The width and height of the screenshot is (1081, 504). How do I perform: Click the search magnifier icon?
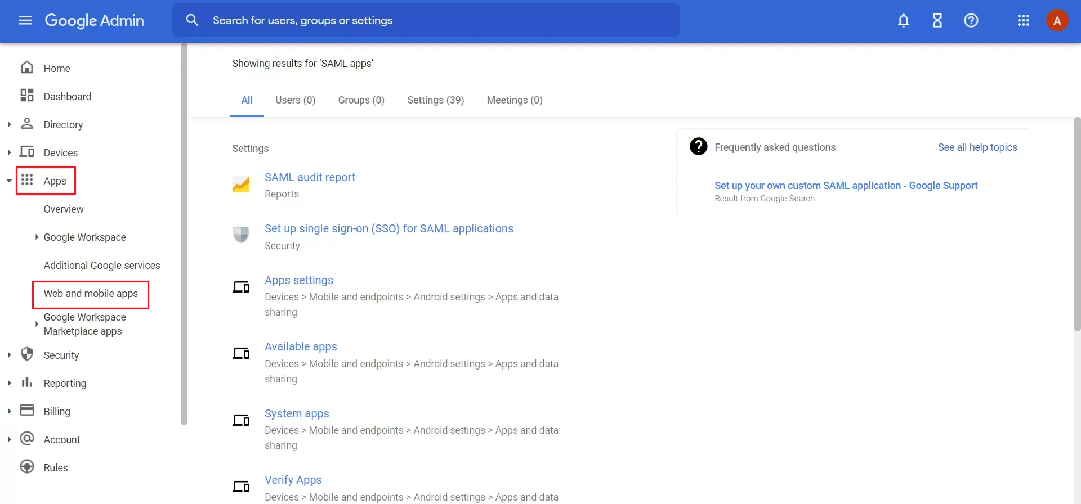192,20
